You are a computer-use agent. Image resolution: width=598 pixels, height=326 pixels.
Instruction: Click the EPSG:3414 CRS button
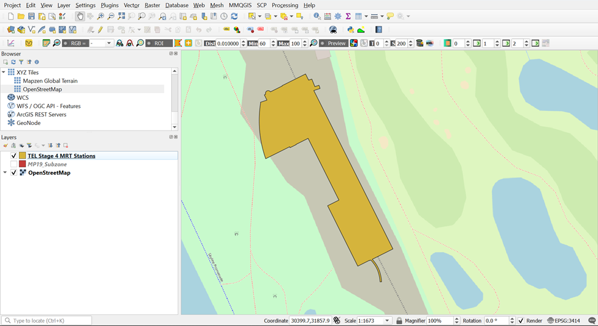click(x=563, y=320)
